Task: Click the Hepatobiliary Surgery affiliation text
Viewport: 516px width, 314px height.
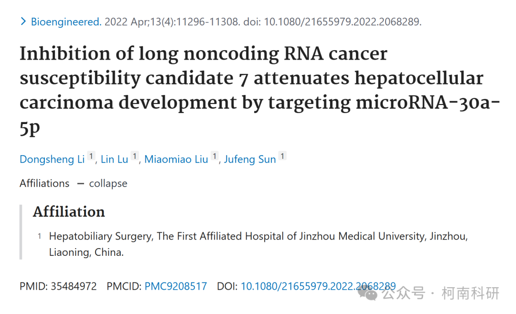Action: click(258, 244)
